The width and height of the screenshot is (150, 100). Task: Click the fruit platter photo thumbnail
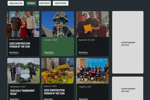coord(58,71)
